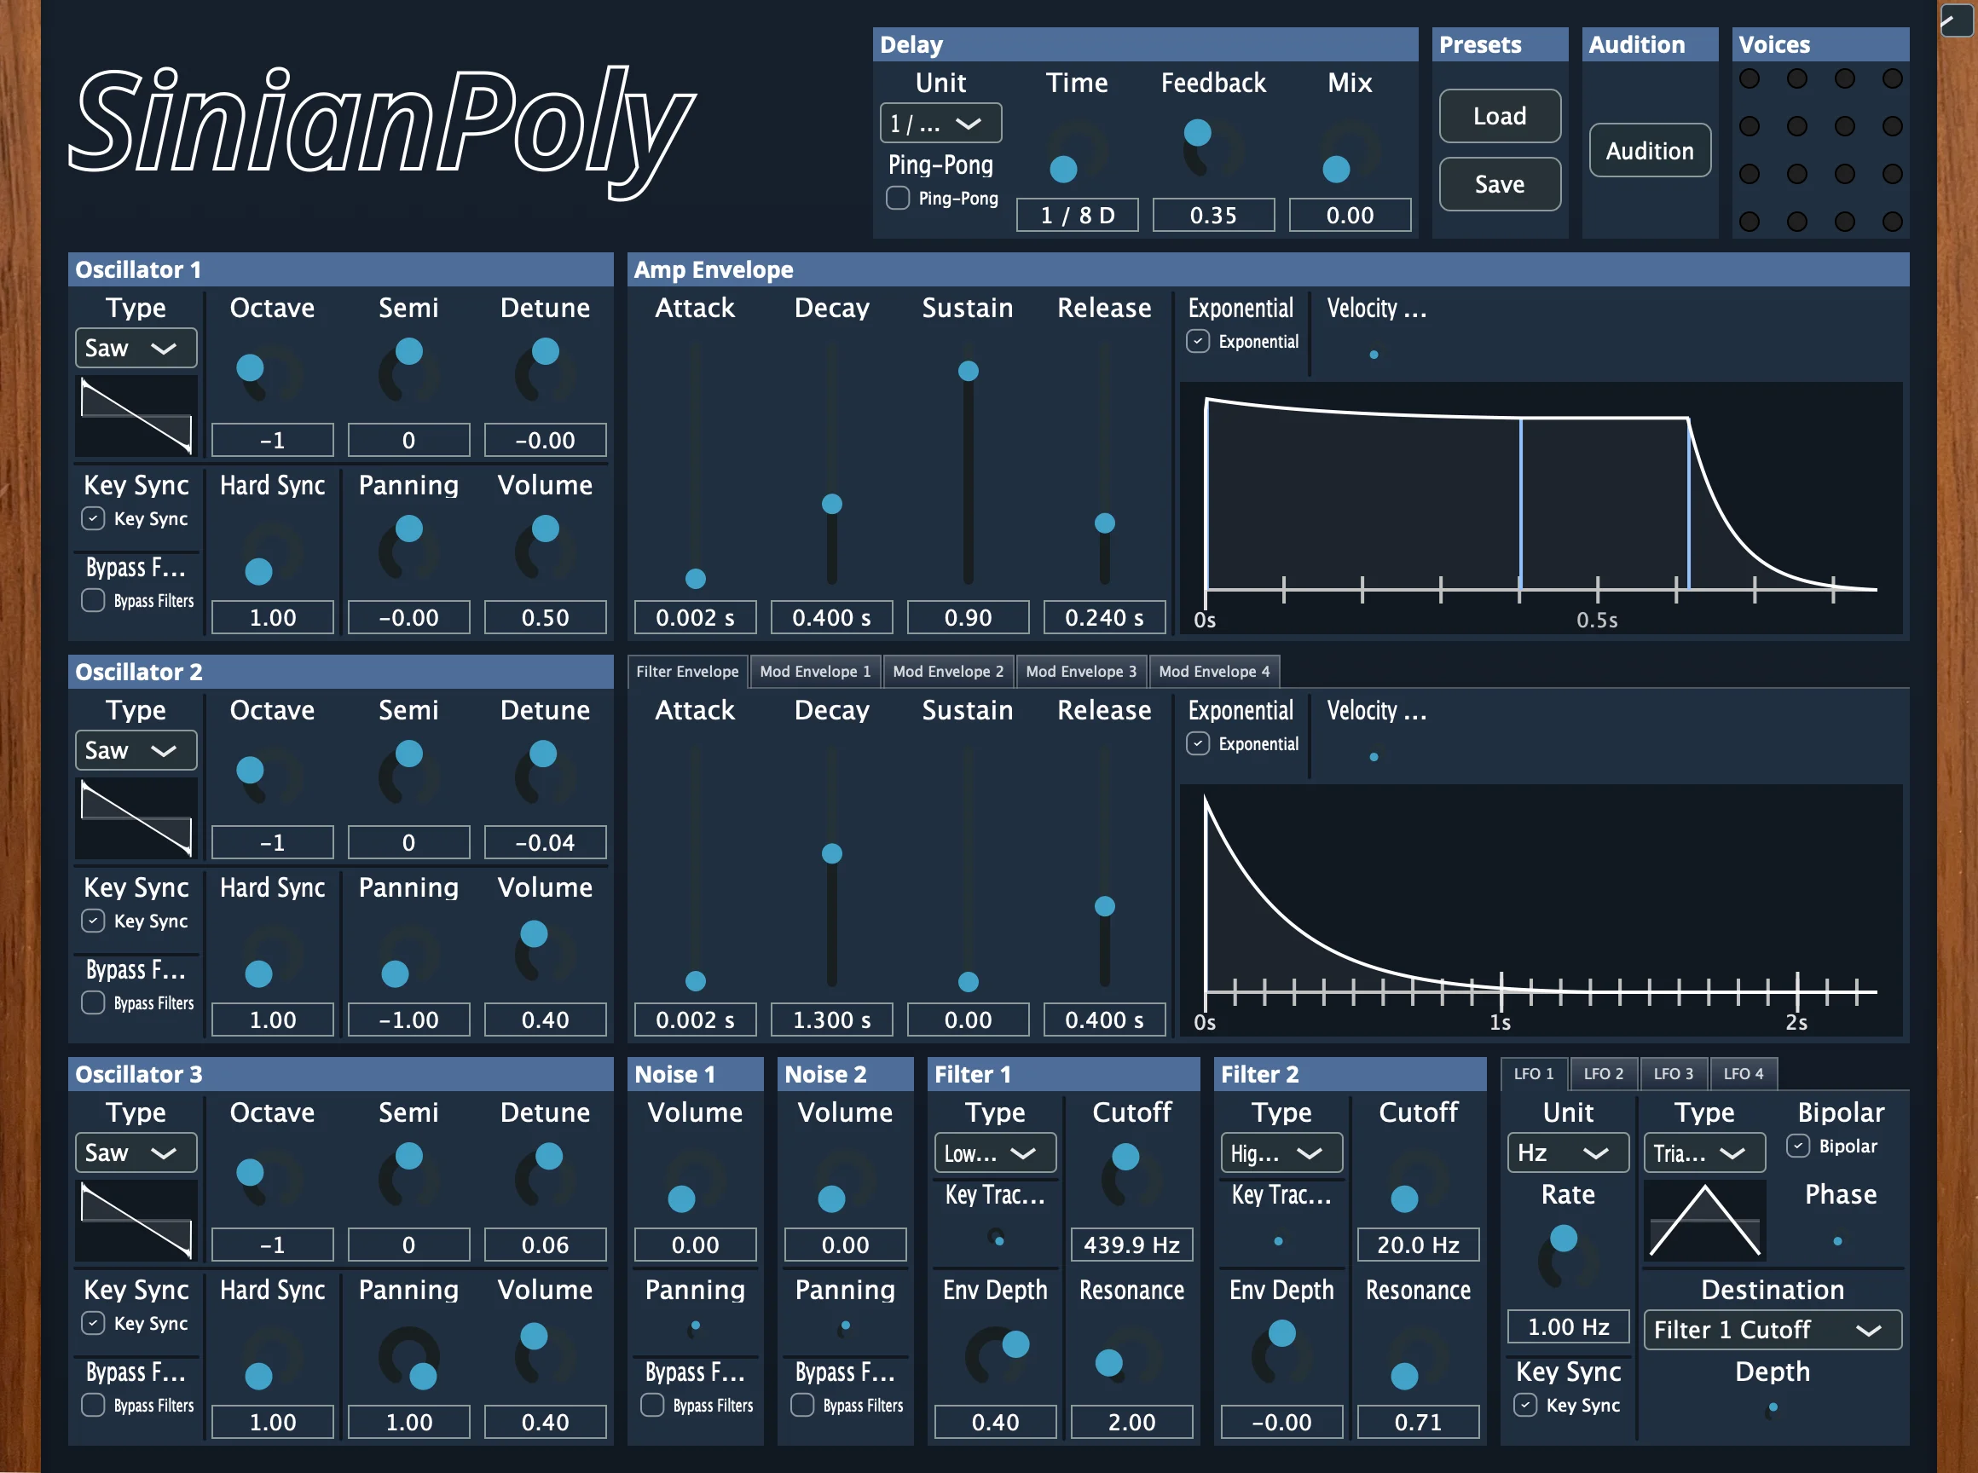Click the Noise 2 Volume knob

click(x=846, y=1181)
